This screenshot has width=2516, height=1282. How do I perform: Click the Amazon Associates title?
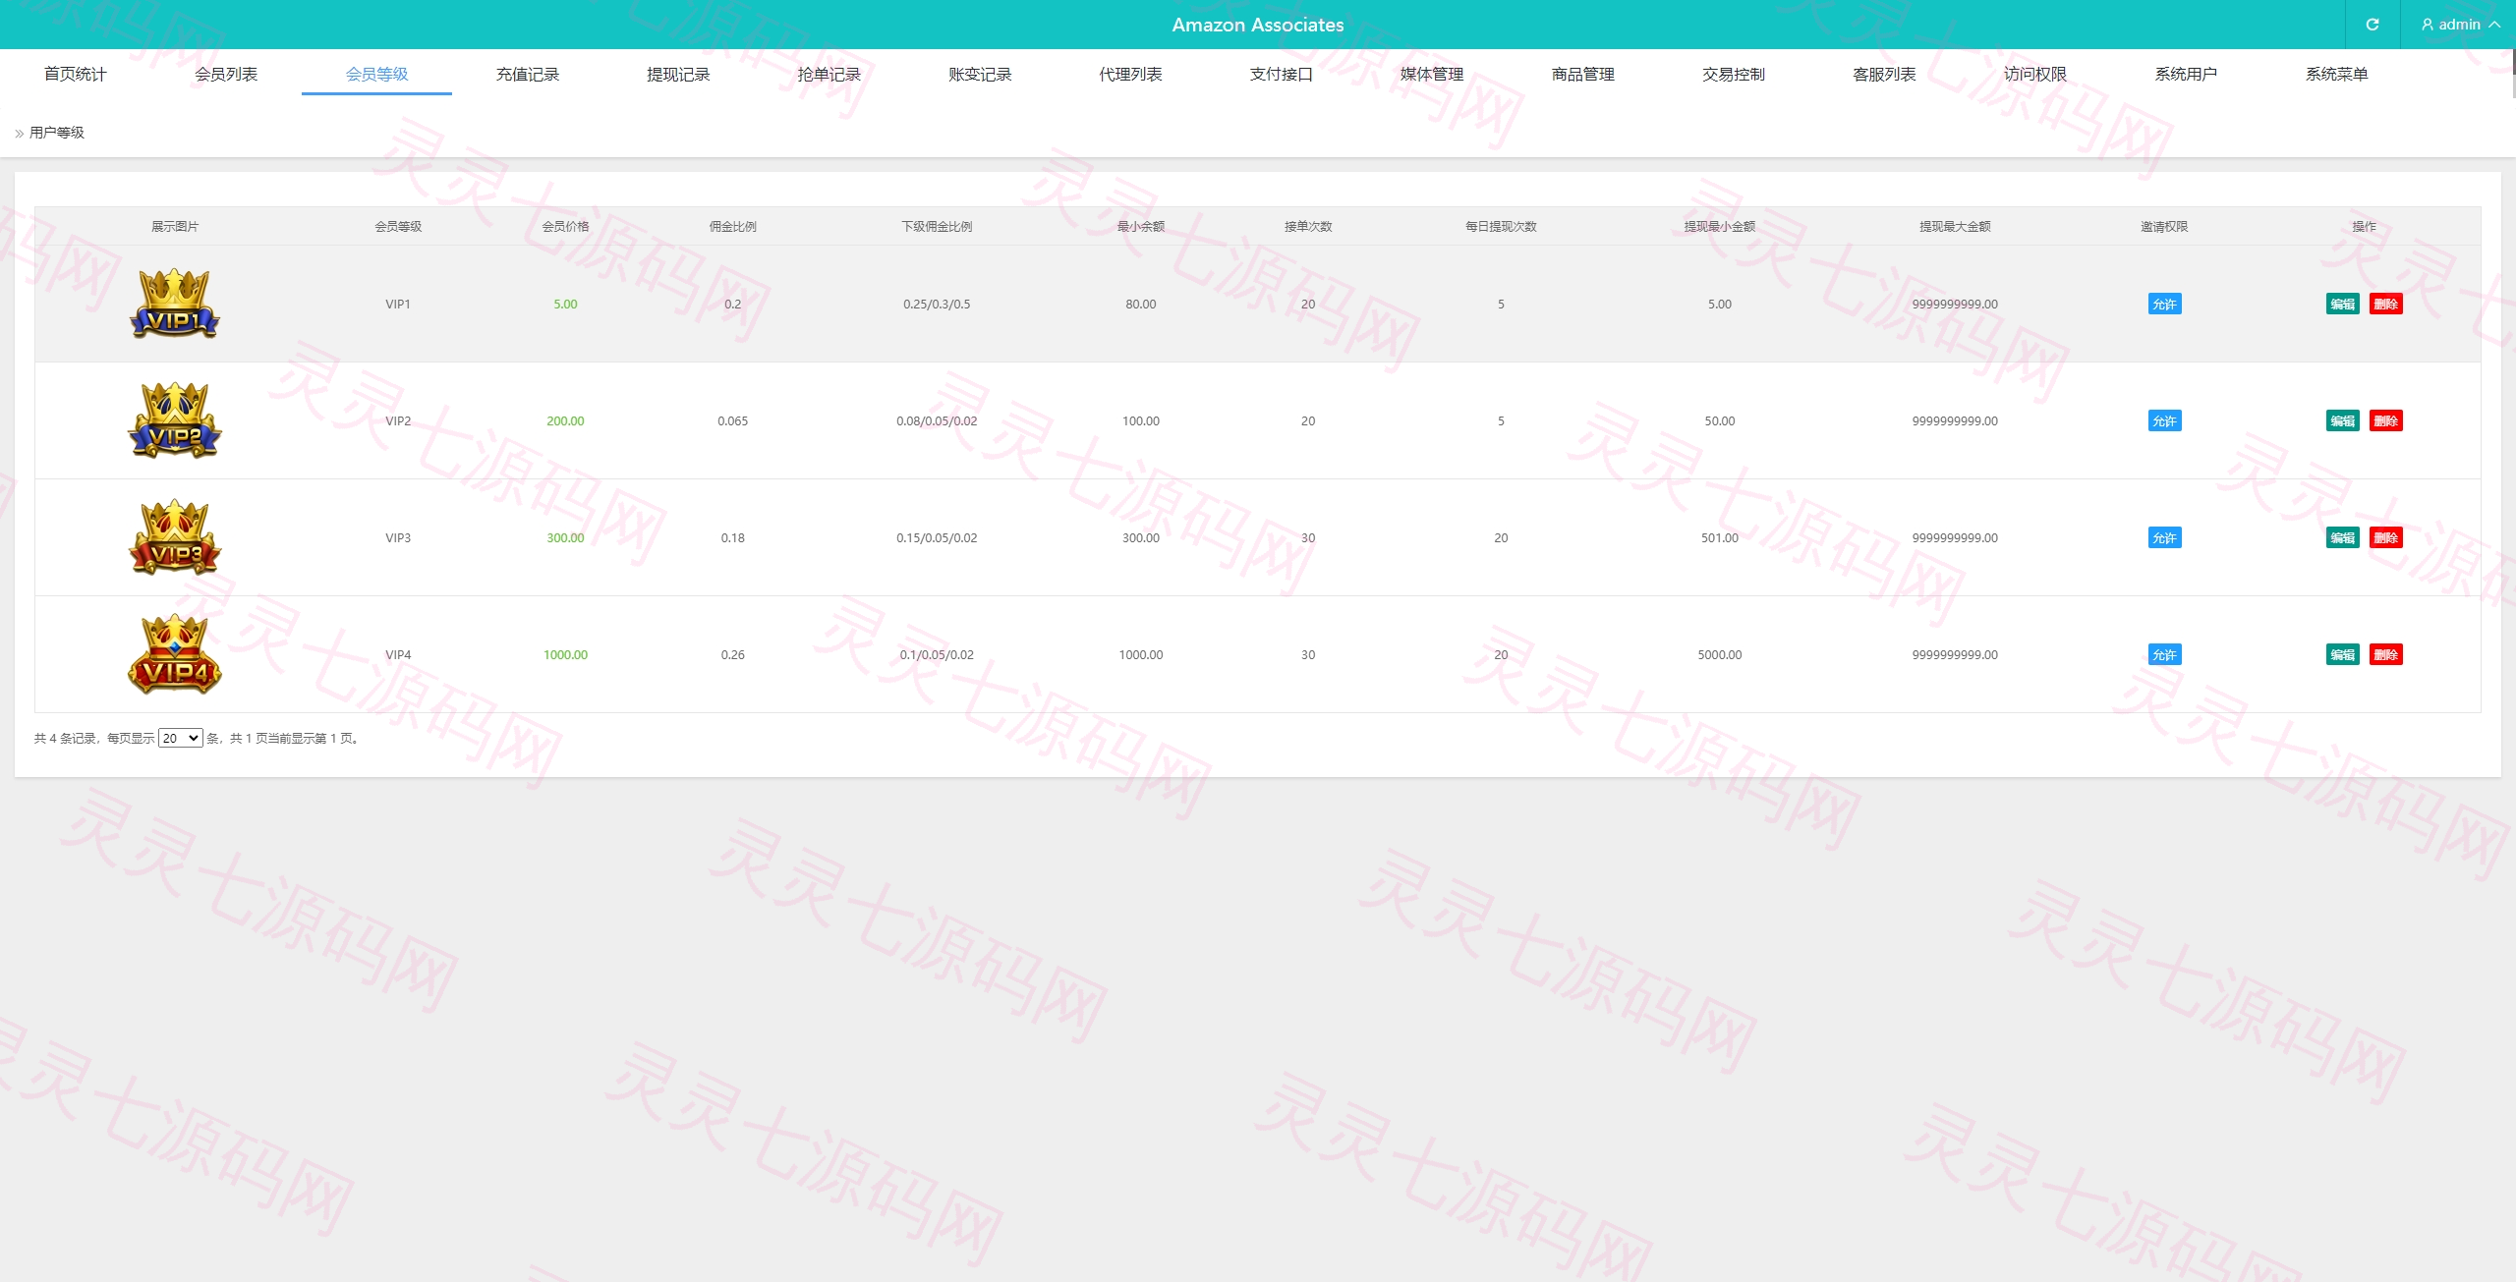point(1258,25)
